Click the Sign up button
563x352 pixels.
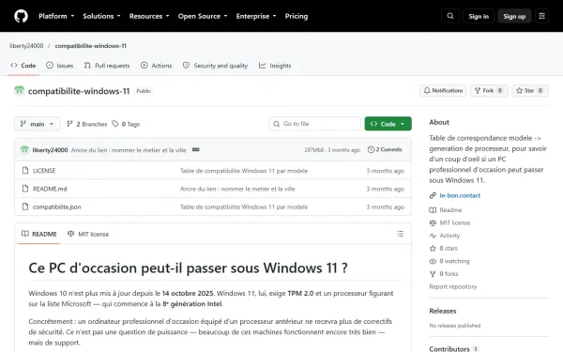[514, 16]
